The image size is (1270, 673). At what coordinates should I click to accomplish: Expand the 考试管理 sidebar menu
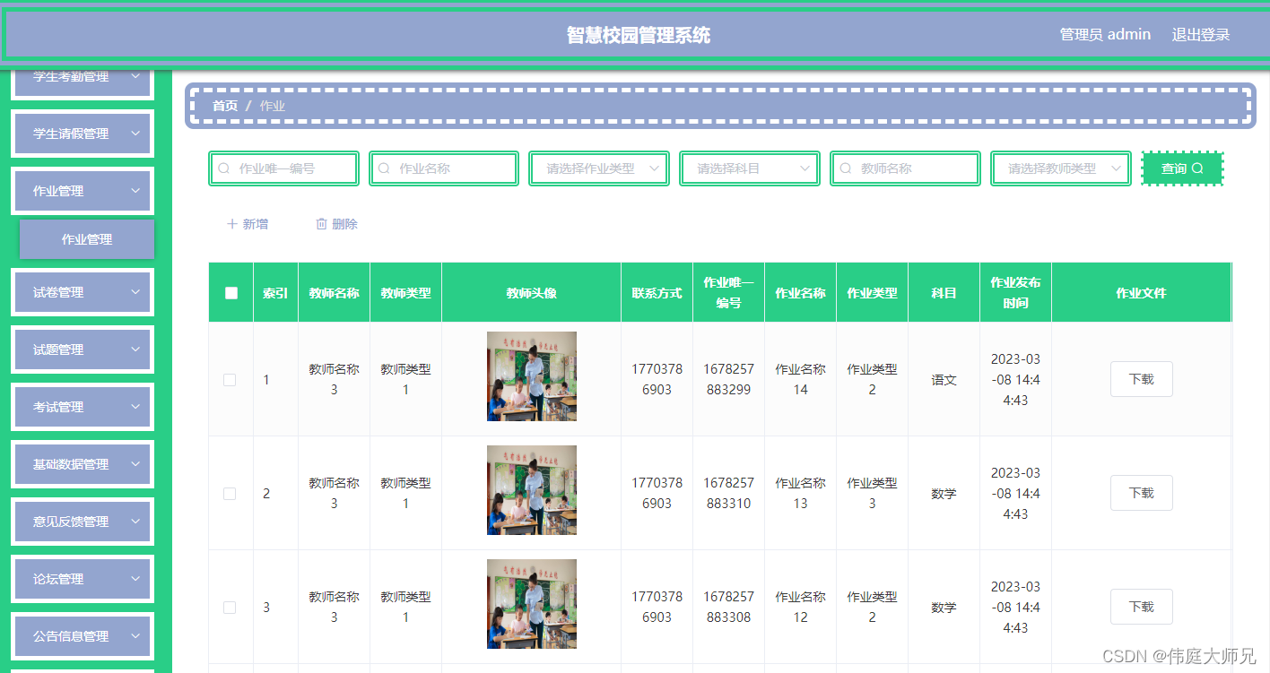(83, 407)
